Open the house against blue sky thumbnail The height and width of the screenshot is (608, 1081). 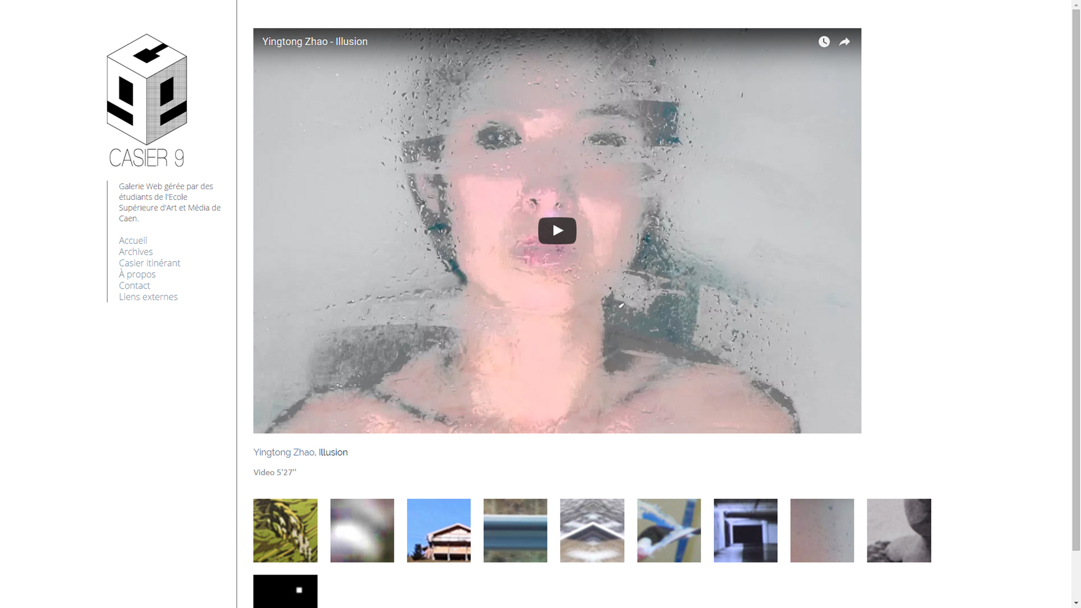point(439,530)
